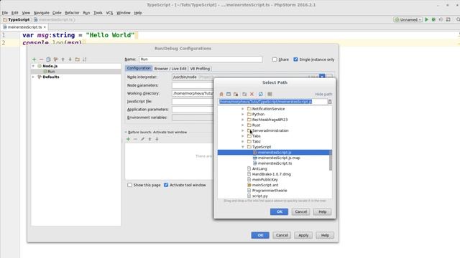460x258 pixels.
Task: Edit before-launch task pencil icon
Action: (142, 139)
